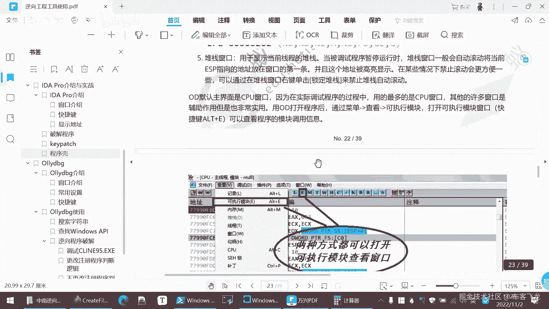The height and width of the screenshot is (309, 549).
Task: Open the comments panel in left sidebar
Action: coord(10,98)
